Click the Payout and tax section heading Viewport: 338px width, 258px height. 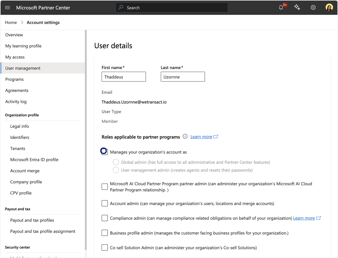coord(18,209)
